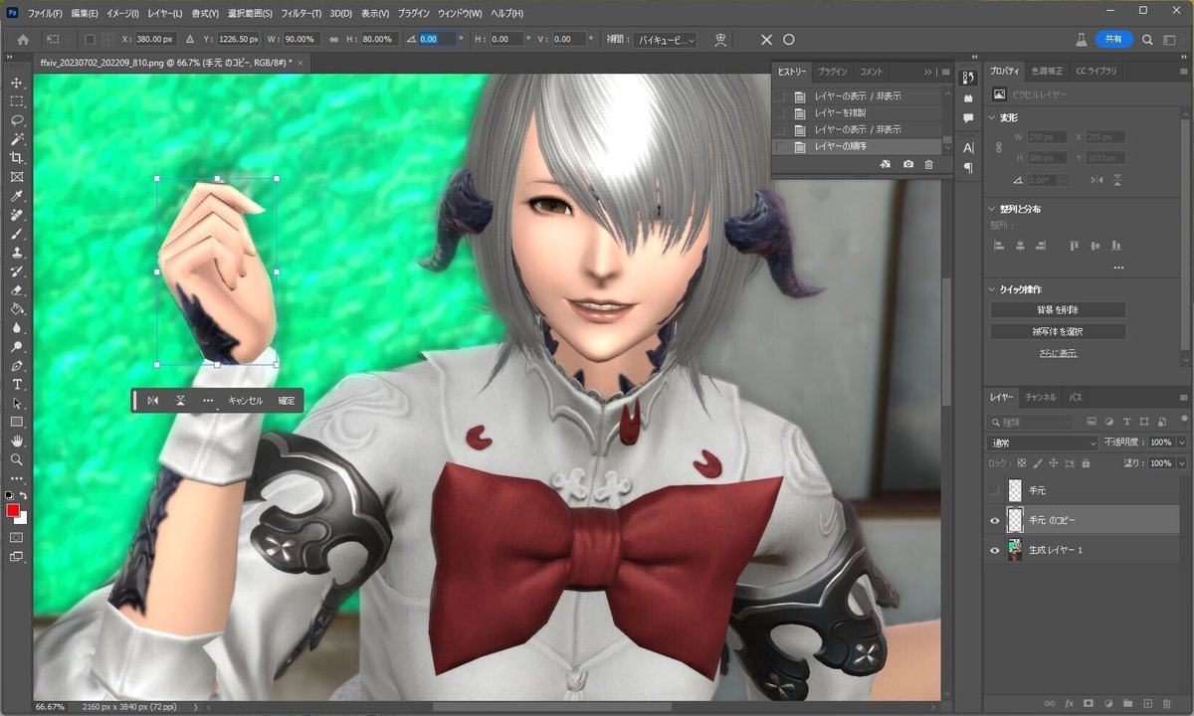Viewport: 1194px width, 716px height.
Task: Click the 被写体を選択 button
Action: click(x=1058, y=331)
